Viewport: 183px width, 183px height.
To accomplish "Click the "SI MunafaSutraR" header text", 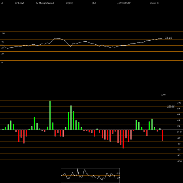I will tap(45, 3).
